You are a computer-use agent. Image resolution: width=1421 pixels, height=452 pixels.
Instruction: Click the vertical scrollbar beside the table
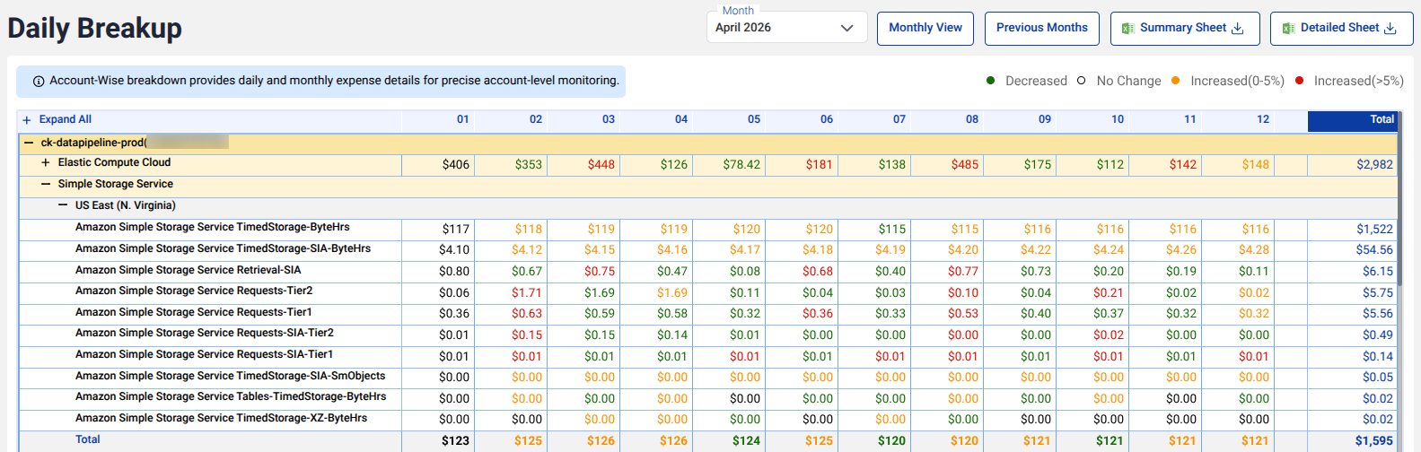pyautogui.click(x=1400, y=197)
